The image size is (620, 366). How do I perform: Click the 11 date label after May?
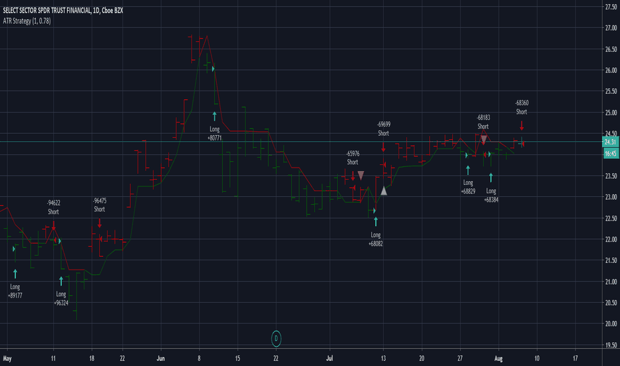point(53,359)
